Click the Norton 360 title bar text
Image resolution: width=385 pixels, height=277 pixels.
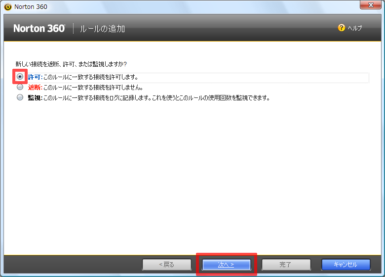coord(31,6)
